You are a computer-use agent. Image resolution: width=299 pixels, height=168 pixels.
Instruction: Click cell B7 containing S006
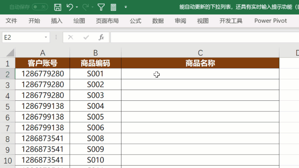(x=95, y=127)
